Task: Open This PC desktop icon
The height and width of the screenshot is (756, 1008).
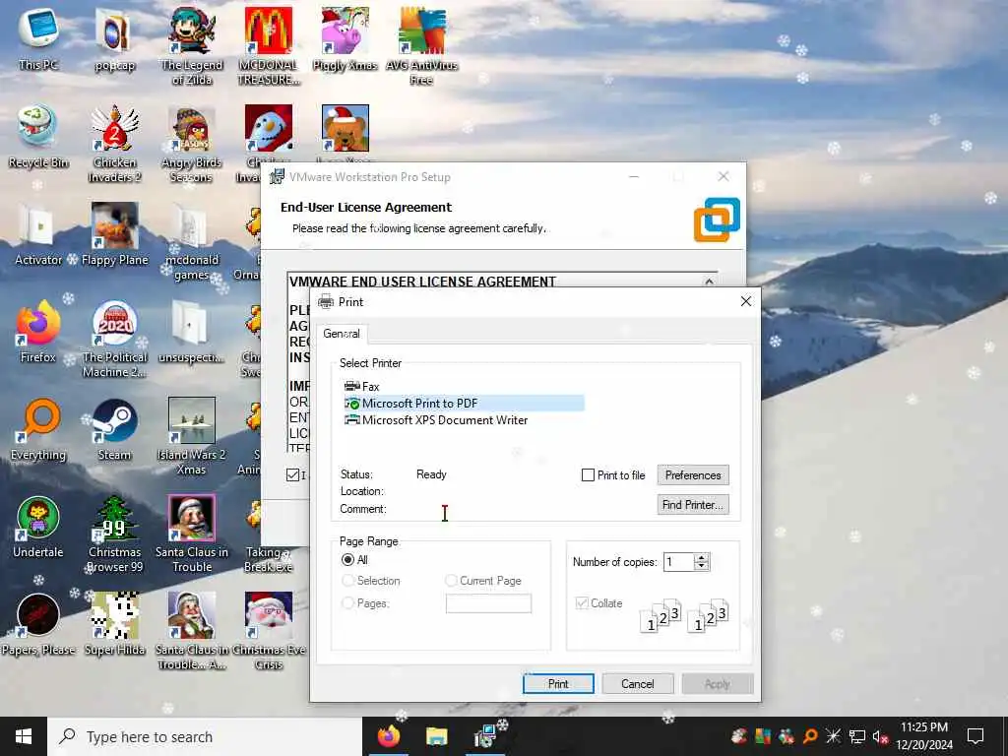Action: (x=38, y=38)
